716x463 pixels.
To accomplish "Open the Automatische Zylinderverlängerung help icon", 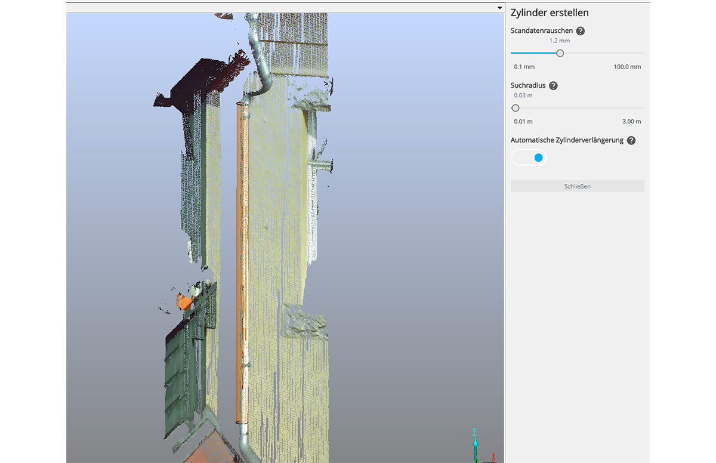I will point(631,140).
